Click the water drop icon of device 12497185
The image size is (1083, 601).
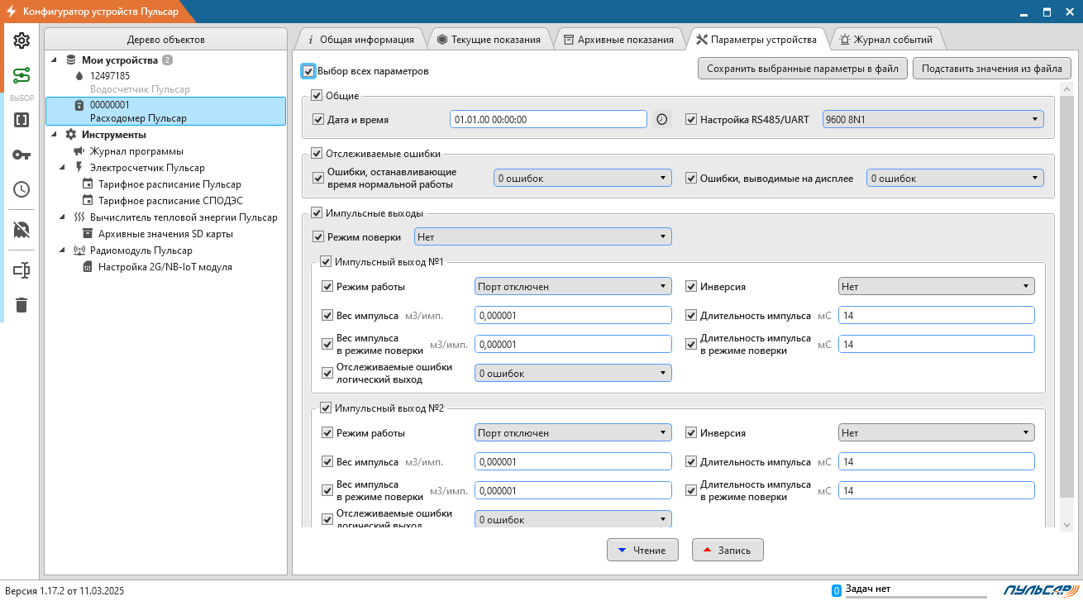coord(79,76)
